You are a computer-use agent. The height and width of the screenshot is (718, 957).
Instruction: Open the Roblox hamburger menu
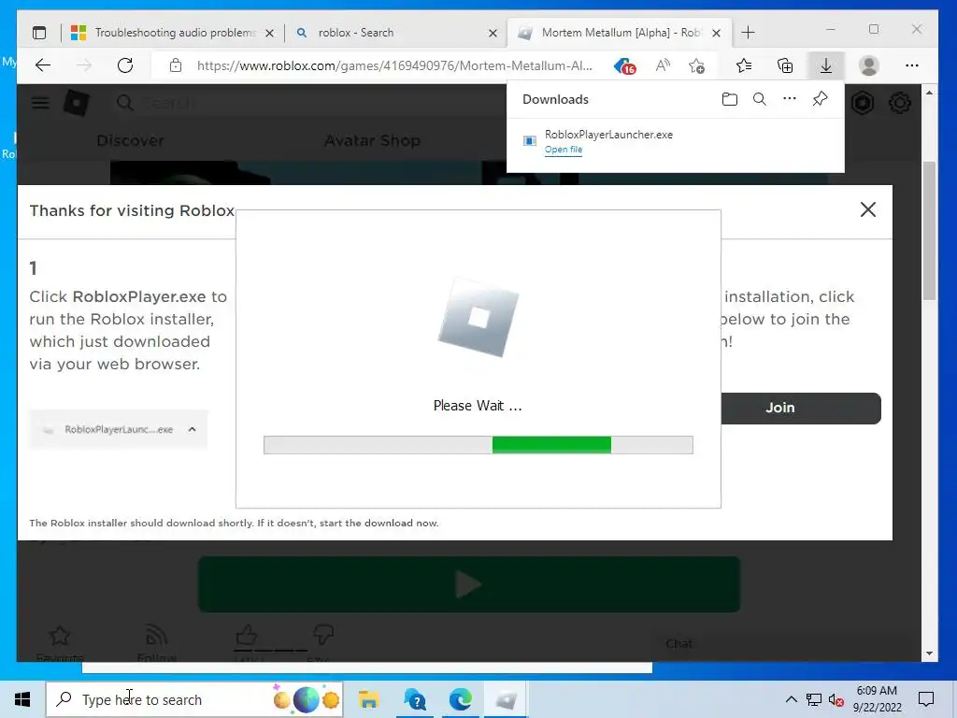pyautogui.click(x=40, y=103)
